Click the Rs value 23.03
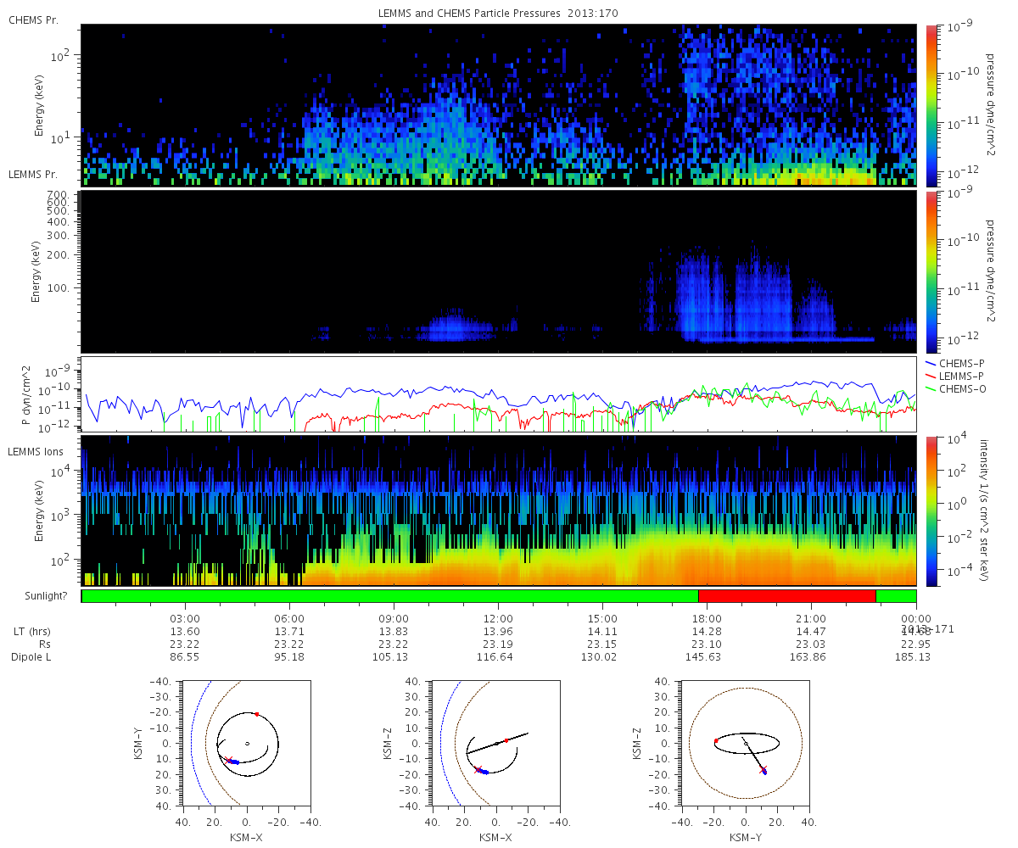1018x848 pixels. (811, 644)
